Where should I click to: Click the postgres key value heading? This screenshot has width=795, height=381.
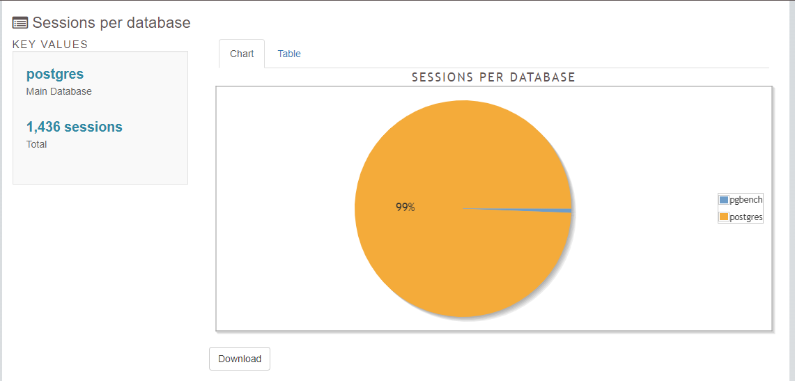[x=55, y=74]
